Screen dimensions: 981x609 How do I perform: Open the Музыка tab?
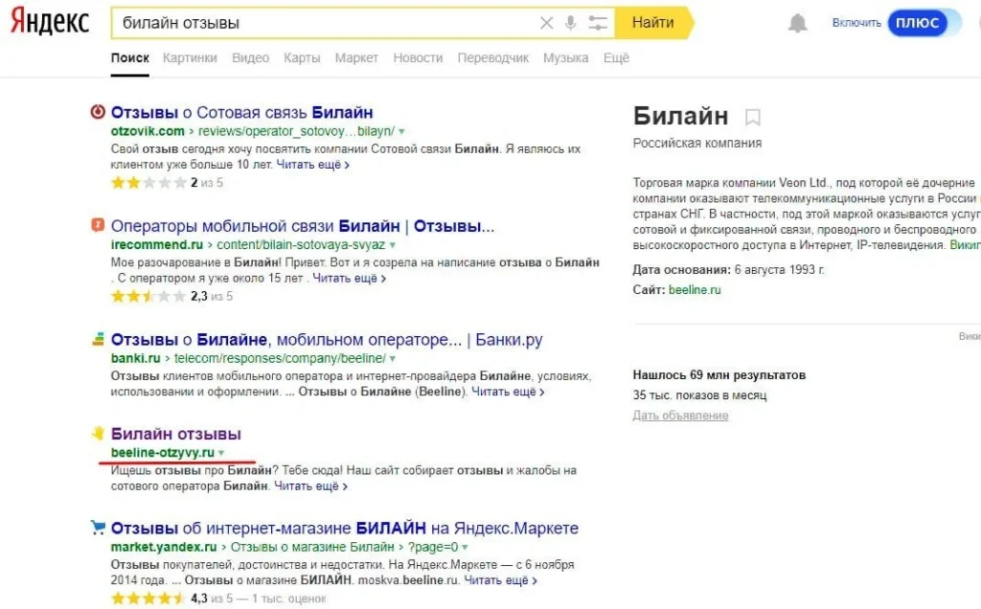coord(565,58)
